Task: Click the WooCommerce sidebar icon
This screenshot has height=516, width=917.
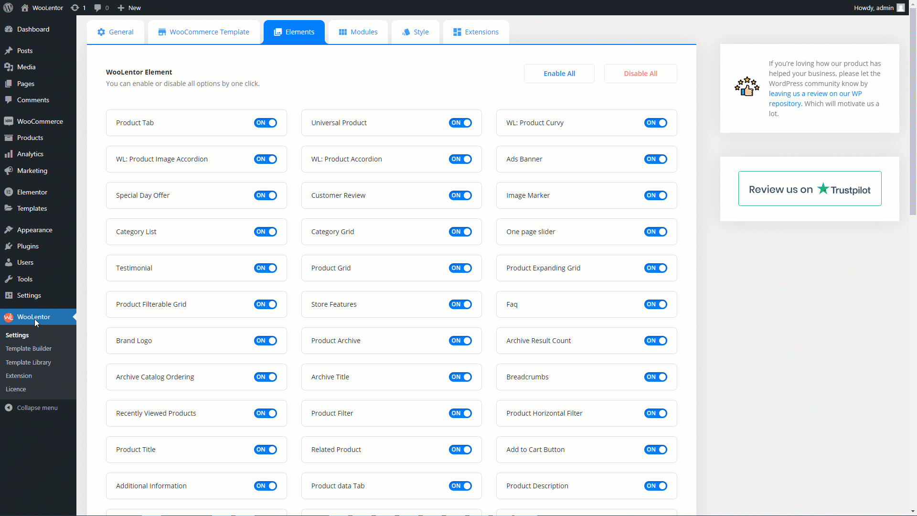Action: click(x=9, y=121)
